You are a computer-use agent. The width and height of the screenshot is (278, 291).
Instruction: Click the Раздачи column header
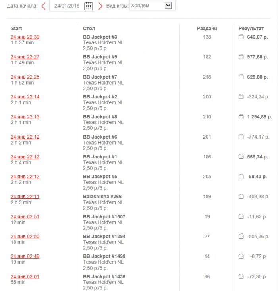[207, 29]
